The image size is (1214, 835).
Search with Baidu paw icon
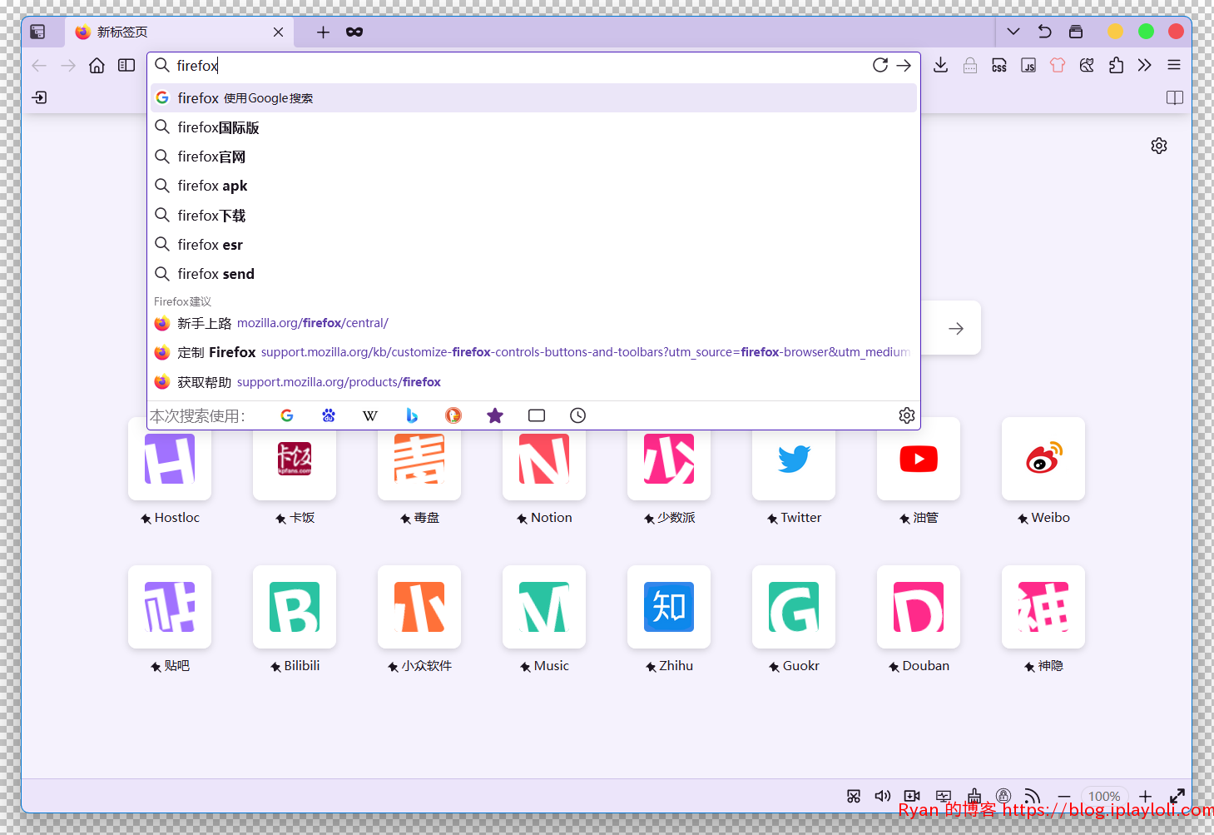pos(329,415)
